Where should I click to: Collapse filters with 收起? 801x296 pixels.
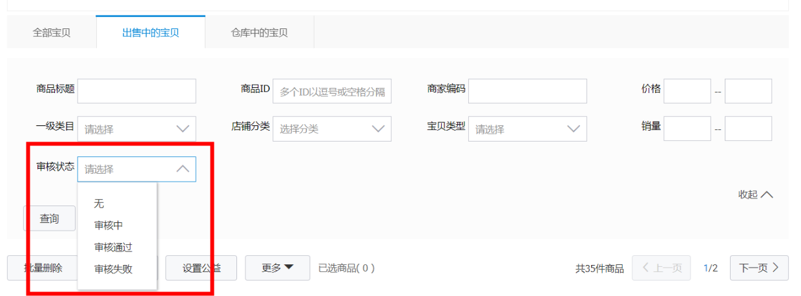[x=755, y=195]
